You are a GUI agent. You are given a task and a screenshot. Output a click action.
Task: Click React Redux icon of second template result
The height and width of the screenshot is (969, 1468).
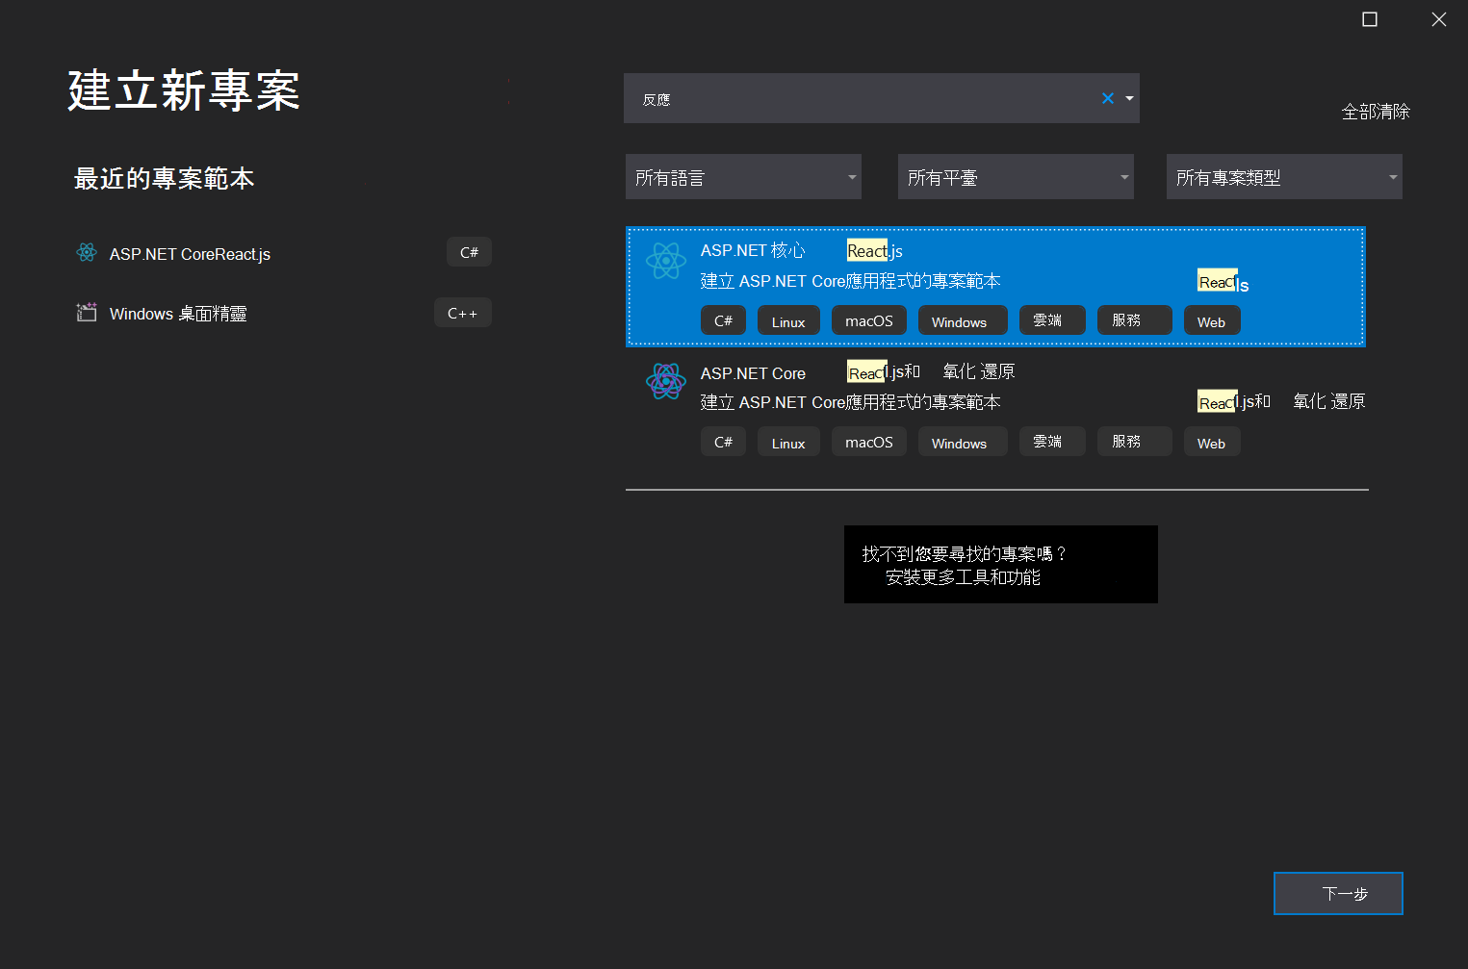tap(666, 381)
